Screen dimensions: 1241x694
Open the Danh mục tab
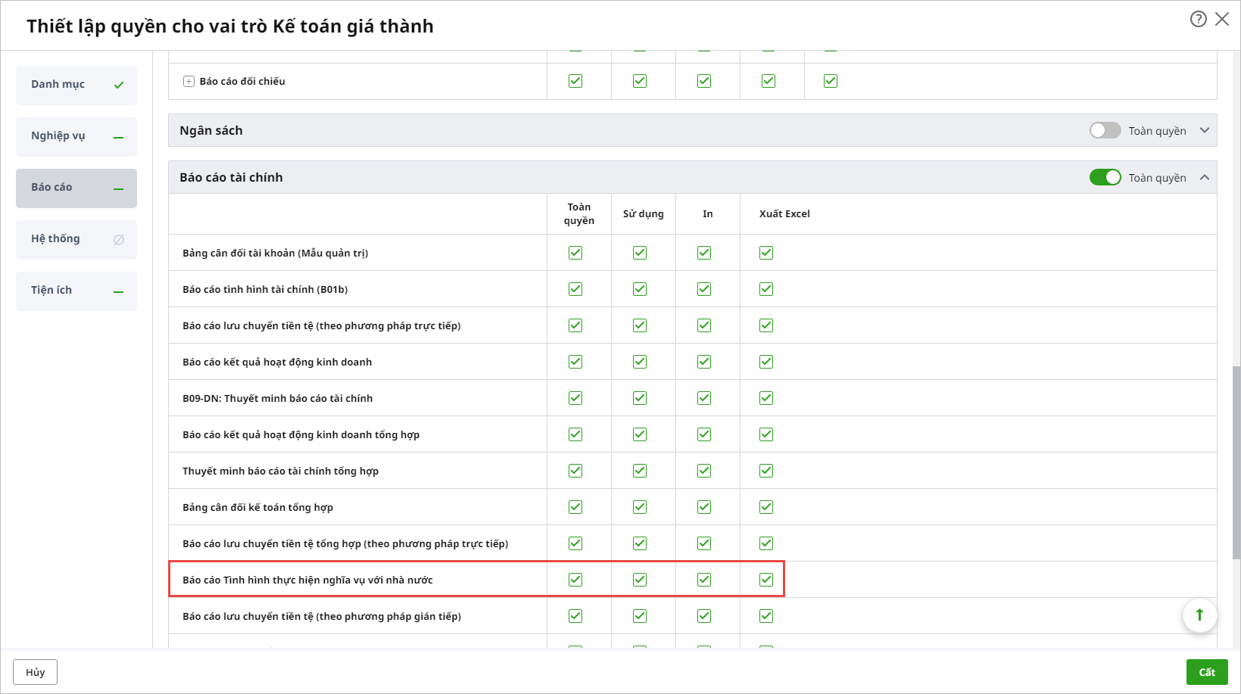coord(76,85)
